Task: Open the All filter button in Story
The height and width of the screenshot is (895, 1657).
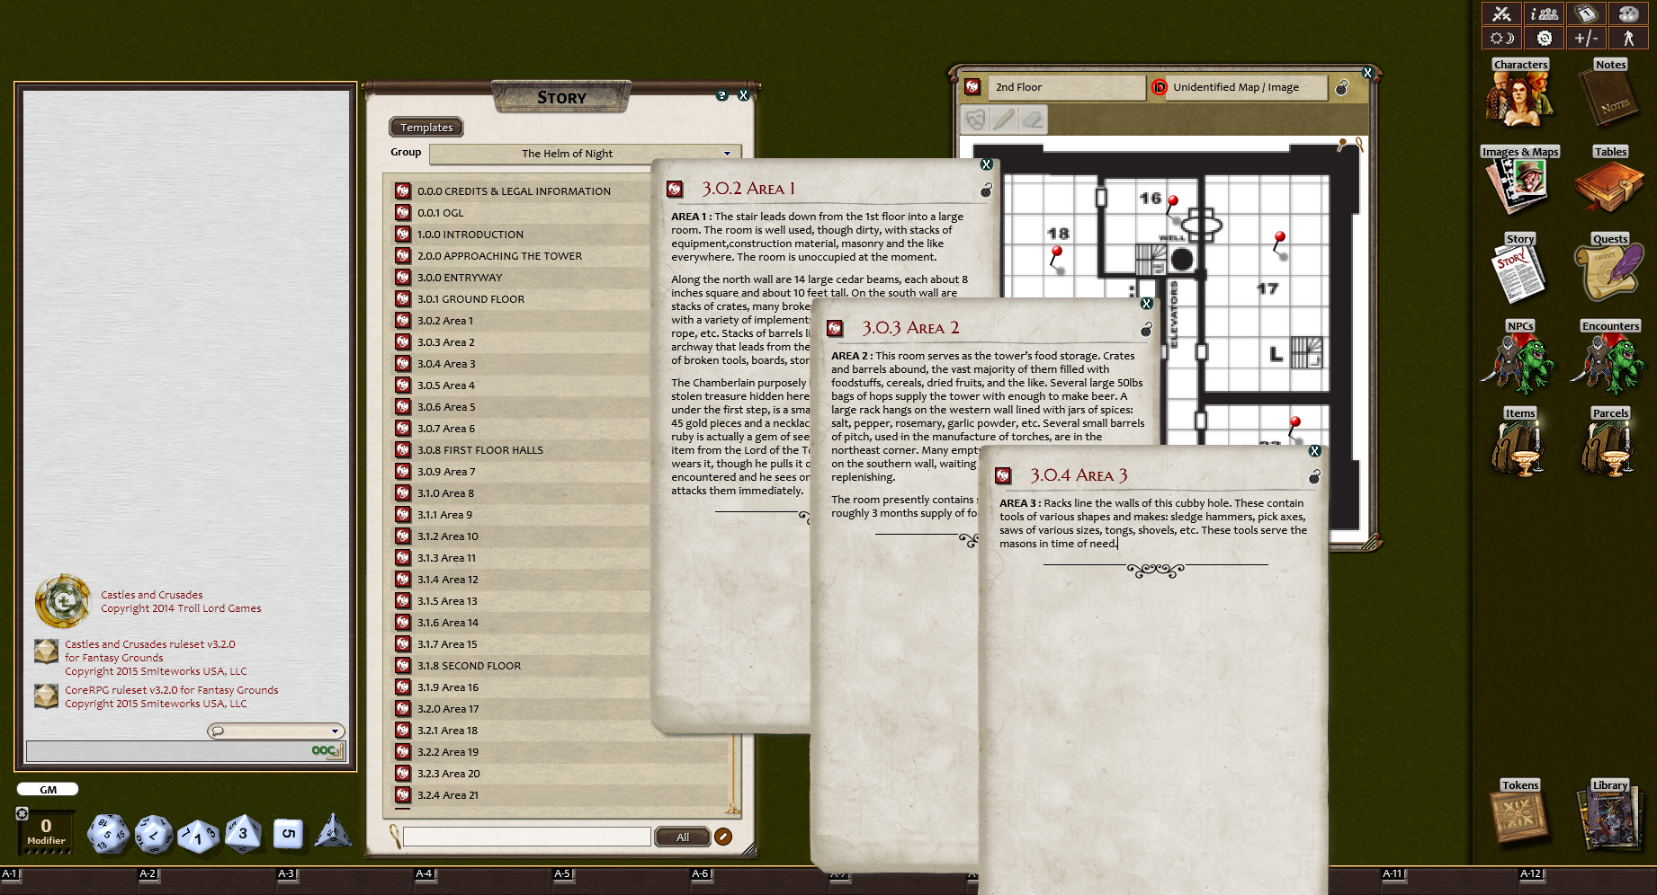Action: 682,837
